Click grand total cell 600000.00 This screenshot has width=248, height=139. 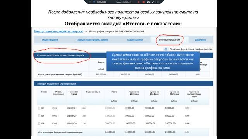pos(110,132)
